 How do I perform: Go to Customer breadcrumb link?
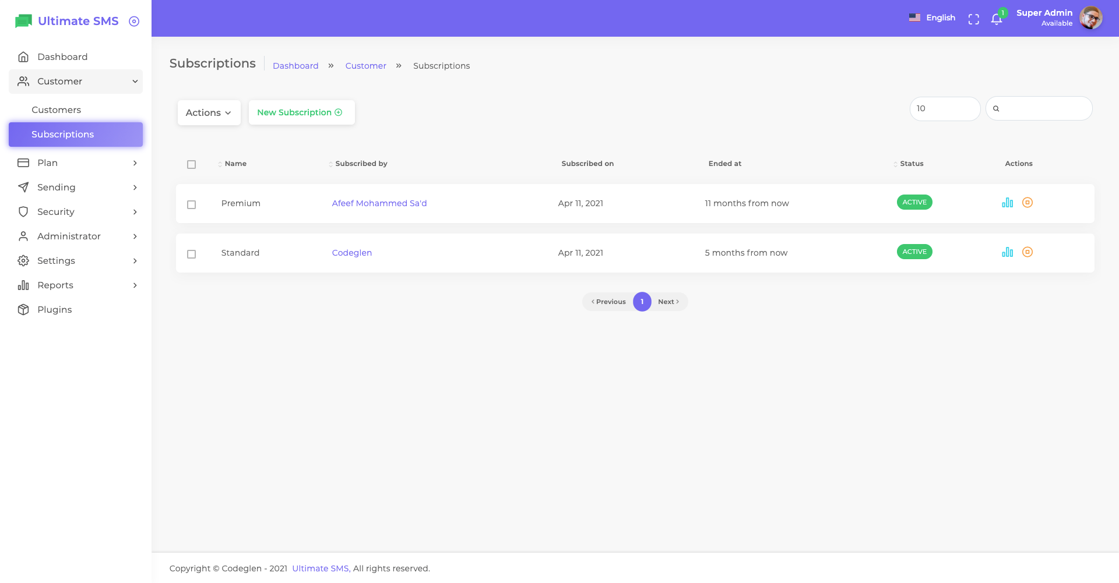coord(366,66)
